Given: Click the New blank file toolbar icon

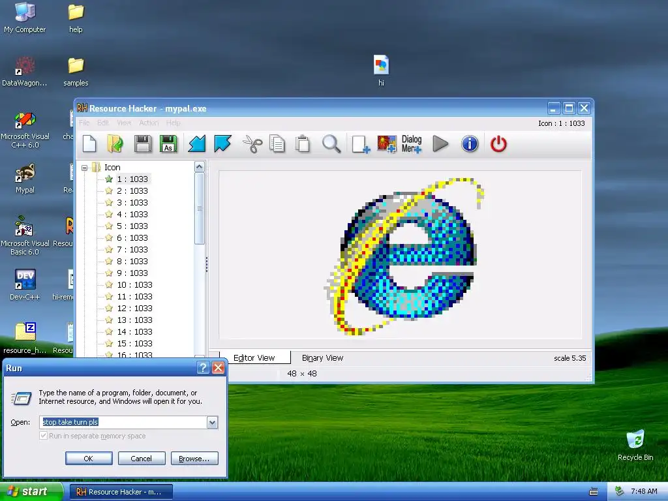Looking at the screenshot, I should pos(89,144).
